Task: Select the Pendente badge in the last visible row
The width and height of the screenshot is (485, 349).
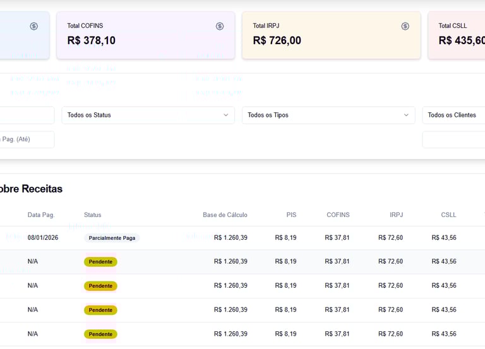Action: 100,334
